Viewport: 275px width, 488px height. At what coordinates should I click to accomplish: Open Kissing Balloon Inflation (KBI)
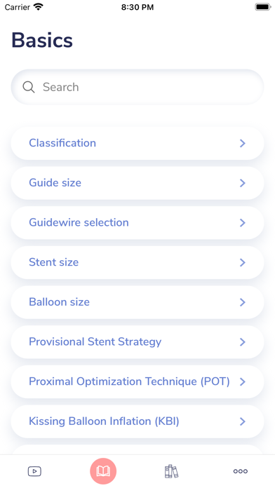137,421
